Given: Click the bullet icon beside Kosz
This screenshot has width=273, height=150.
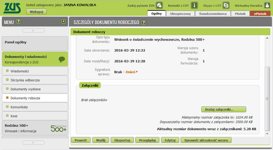Looking at the screenshot, I should pos(7,116).
